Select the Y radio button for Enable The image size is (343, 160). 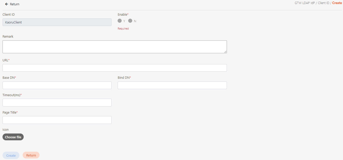point(120,21)
